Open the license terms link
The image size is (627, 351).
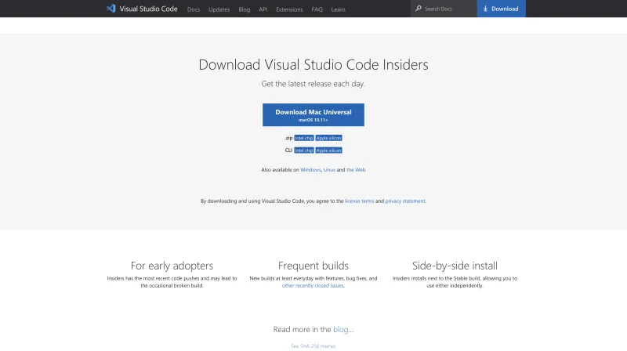coord(359,201)
